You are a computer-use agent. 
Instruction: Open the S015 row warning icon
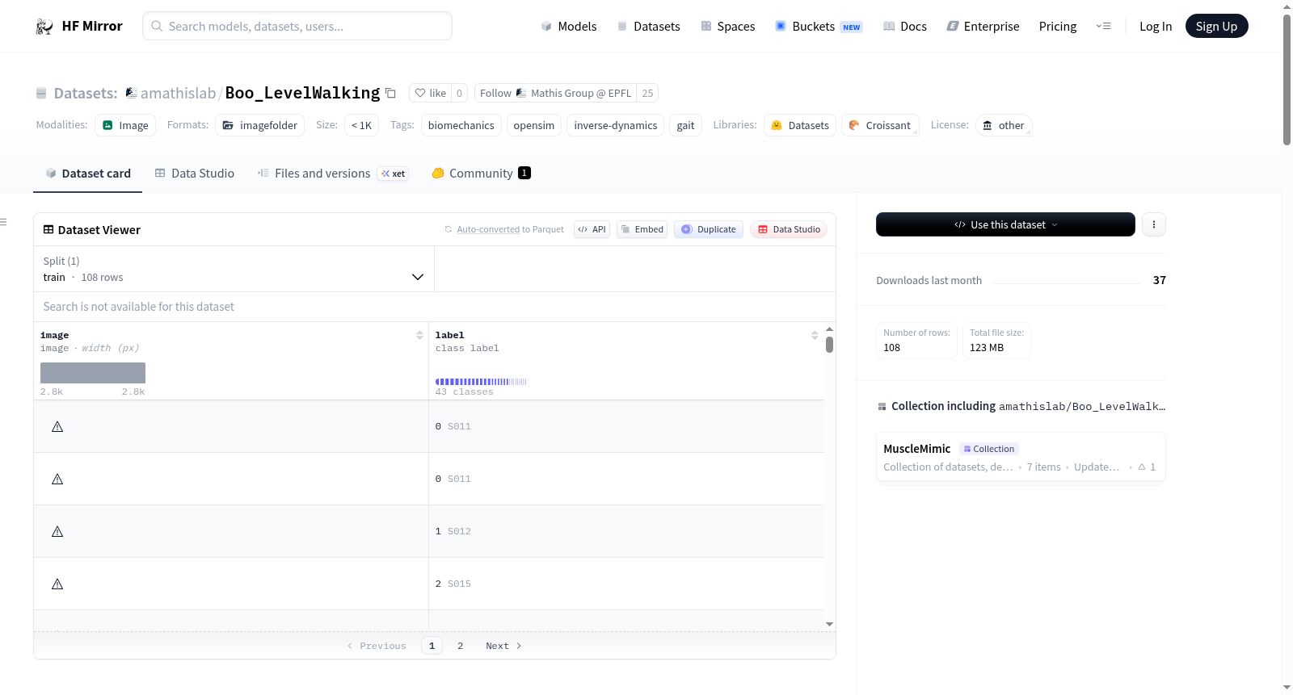pyautogui.click(x=57, y=584)
